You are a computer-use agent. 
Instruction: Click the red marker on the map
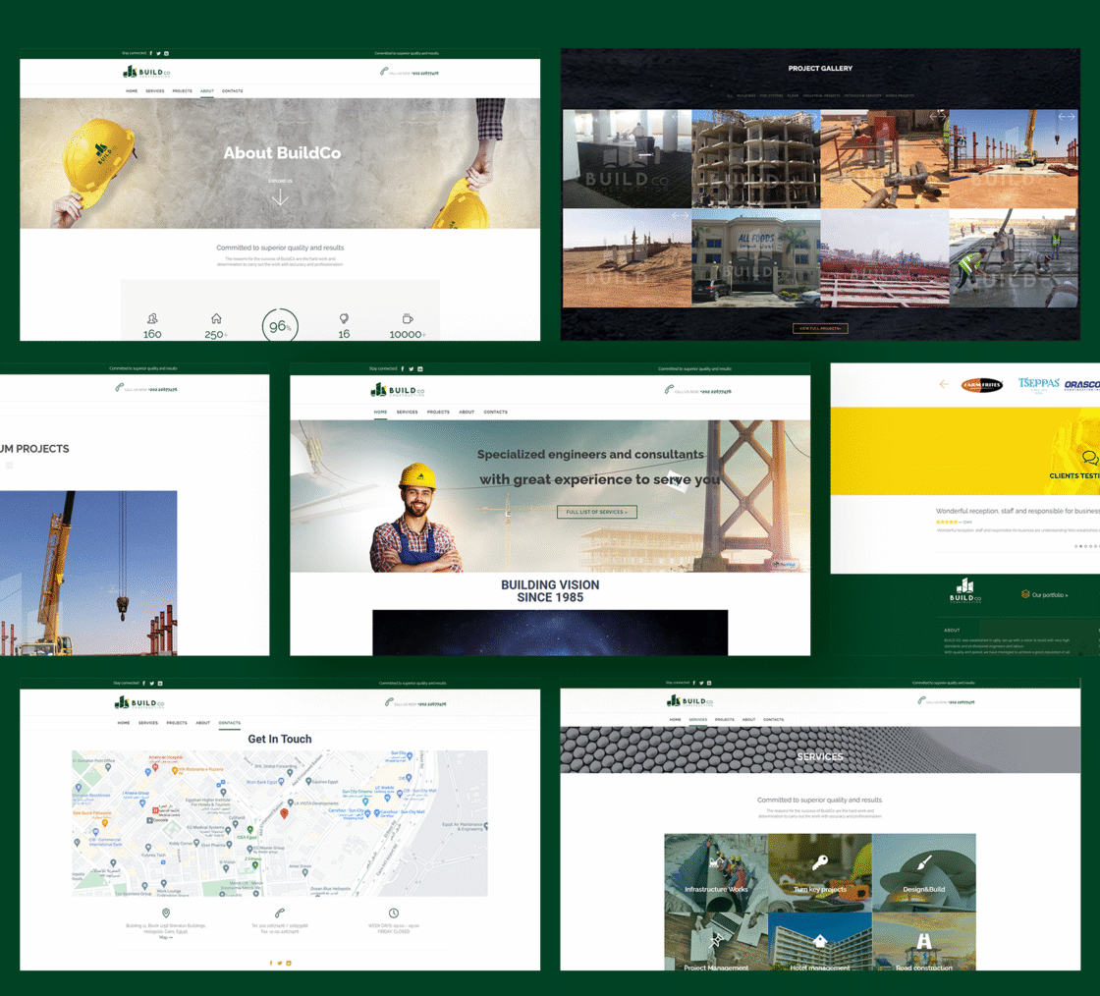coord(284,813)
